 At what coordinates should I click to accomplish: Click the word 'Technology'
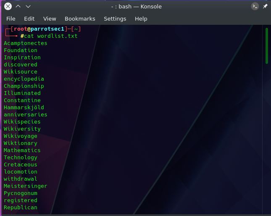point(21,158)
